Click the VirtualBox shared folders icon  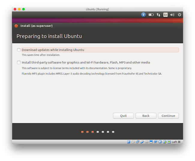146,142
